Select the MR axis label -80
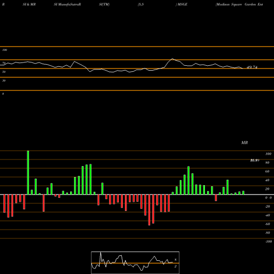The width and height of the screenshot is (274, 274). coord(267,233)
